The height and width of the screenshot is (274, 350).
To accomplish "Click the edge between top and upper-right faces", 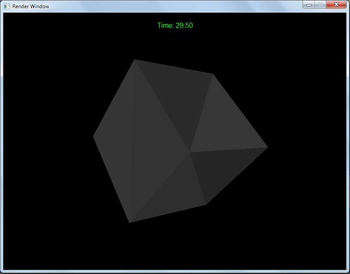I will point(201,113).
